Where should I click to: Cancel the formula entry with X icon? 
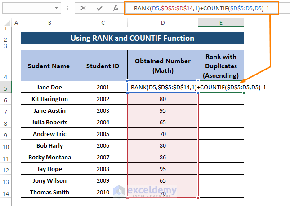pyautogui.click(x=83, y=8)
